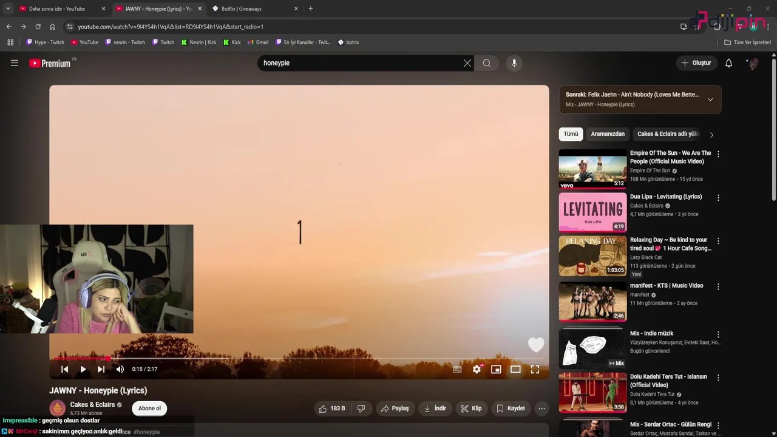Image resolution: width=777 pixels, height=437 pixels.
Task: Clear the honeypie search text
Action: pos(467,63)
